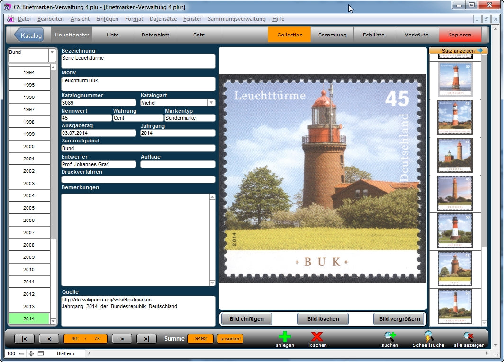Start 'Schnellsuche' quick search icon
This screenshot has width=504, height=362.
coord(428,337)
